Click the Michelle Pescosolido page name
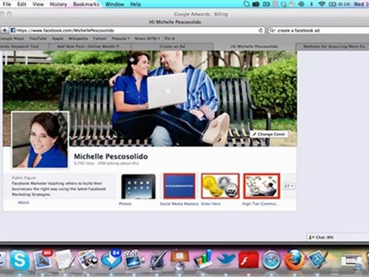 [111, 157]
